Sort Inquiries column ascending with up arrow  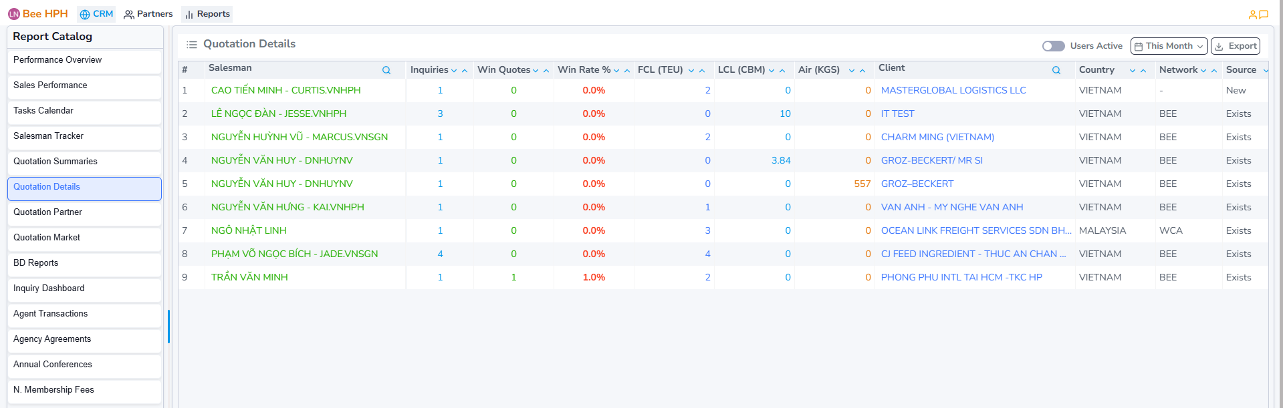(x=465, y=71)
